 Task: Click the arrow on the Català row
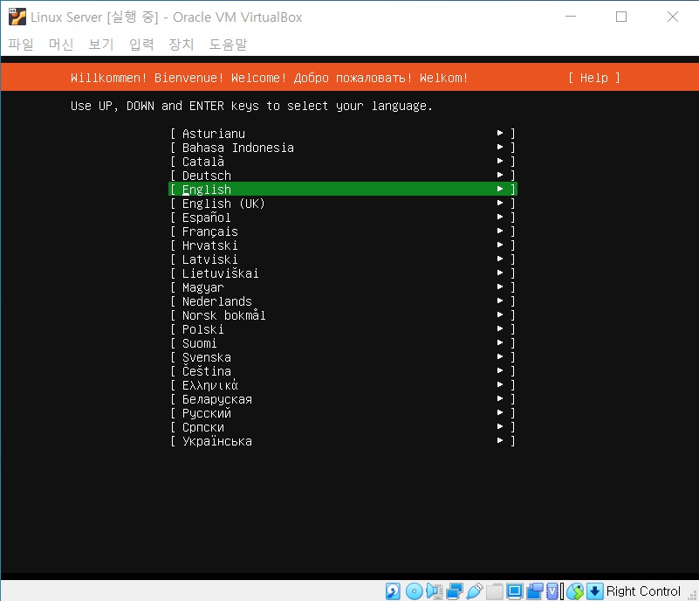click(x=500, y=161)
